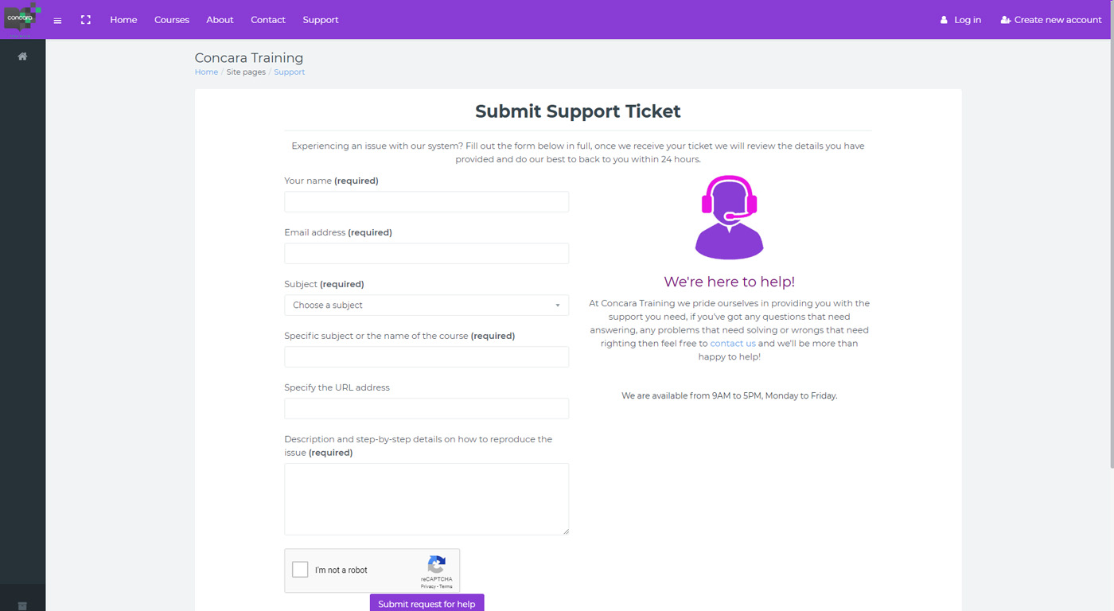Follow the "contact us" link

click(x=733, y=344)
